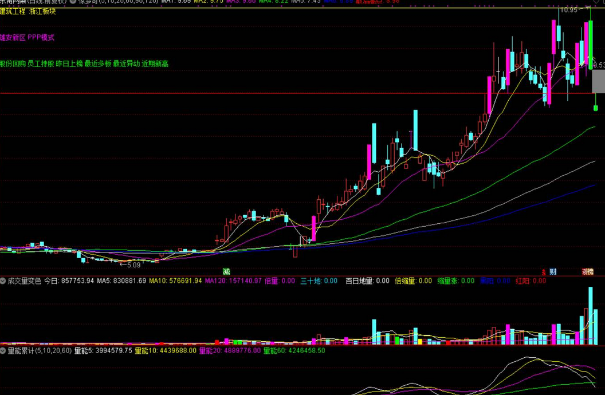Image resolution: width=605 pixels, height=395 pixels.
Task: Click the 量能5: 3994579.75 value
Action: (x=103, y=351)
